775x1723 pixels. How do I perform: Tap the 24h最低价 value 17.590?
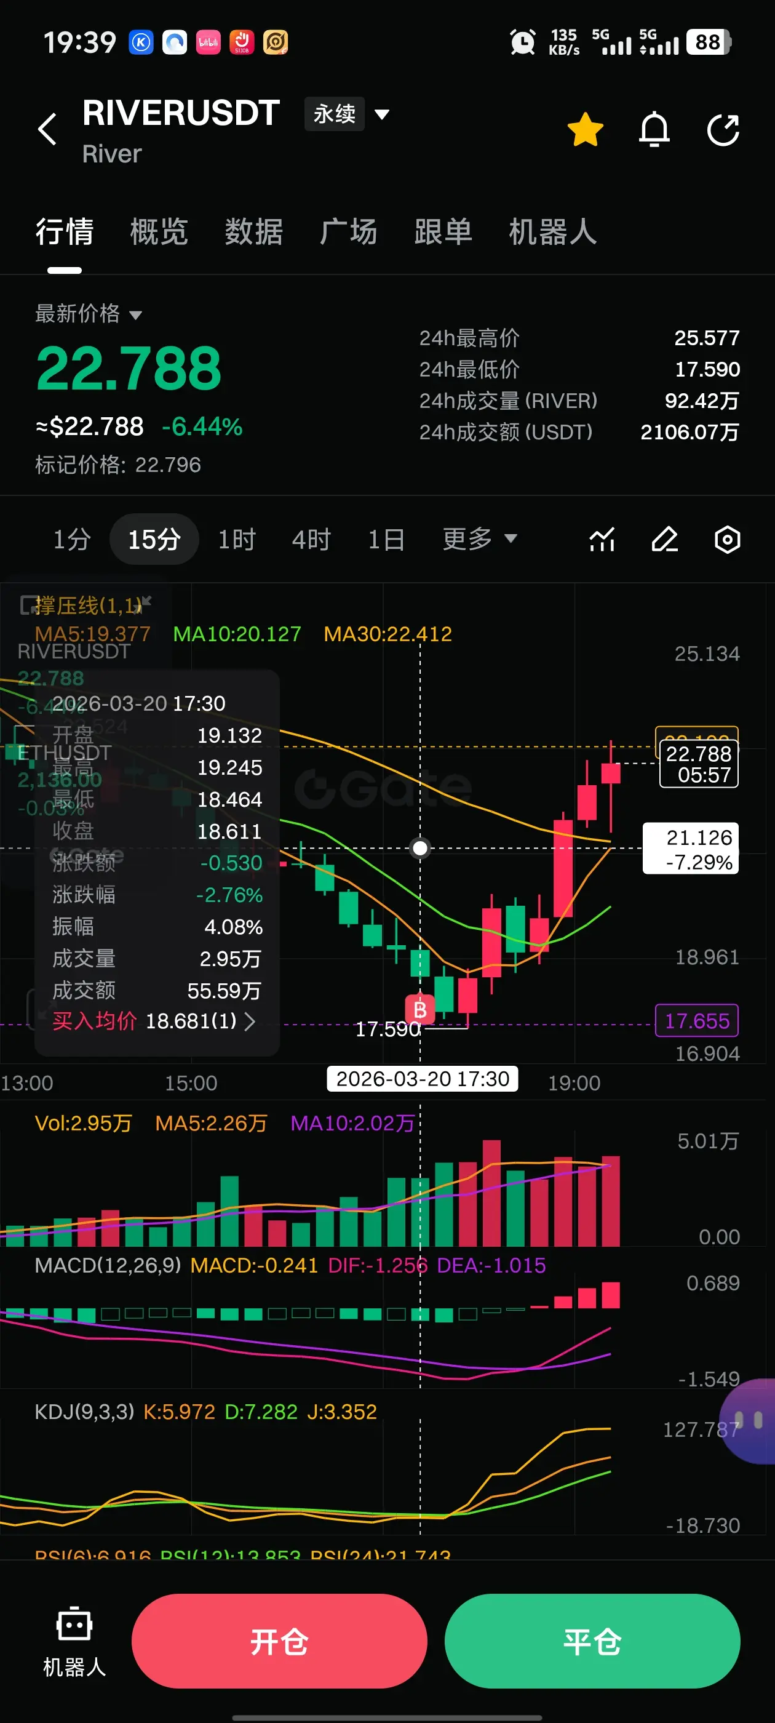click(x=707, y=369)
